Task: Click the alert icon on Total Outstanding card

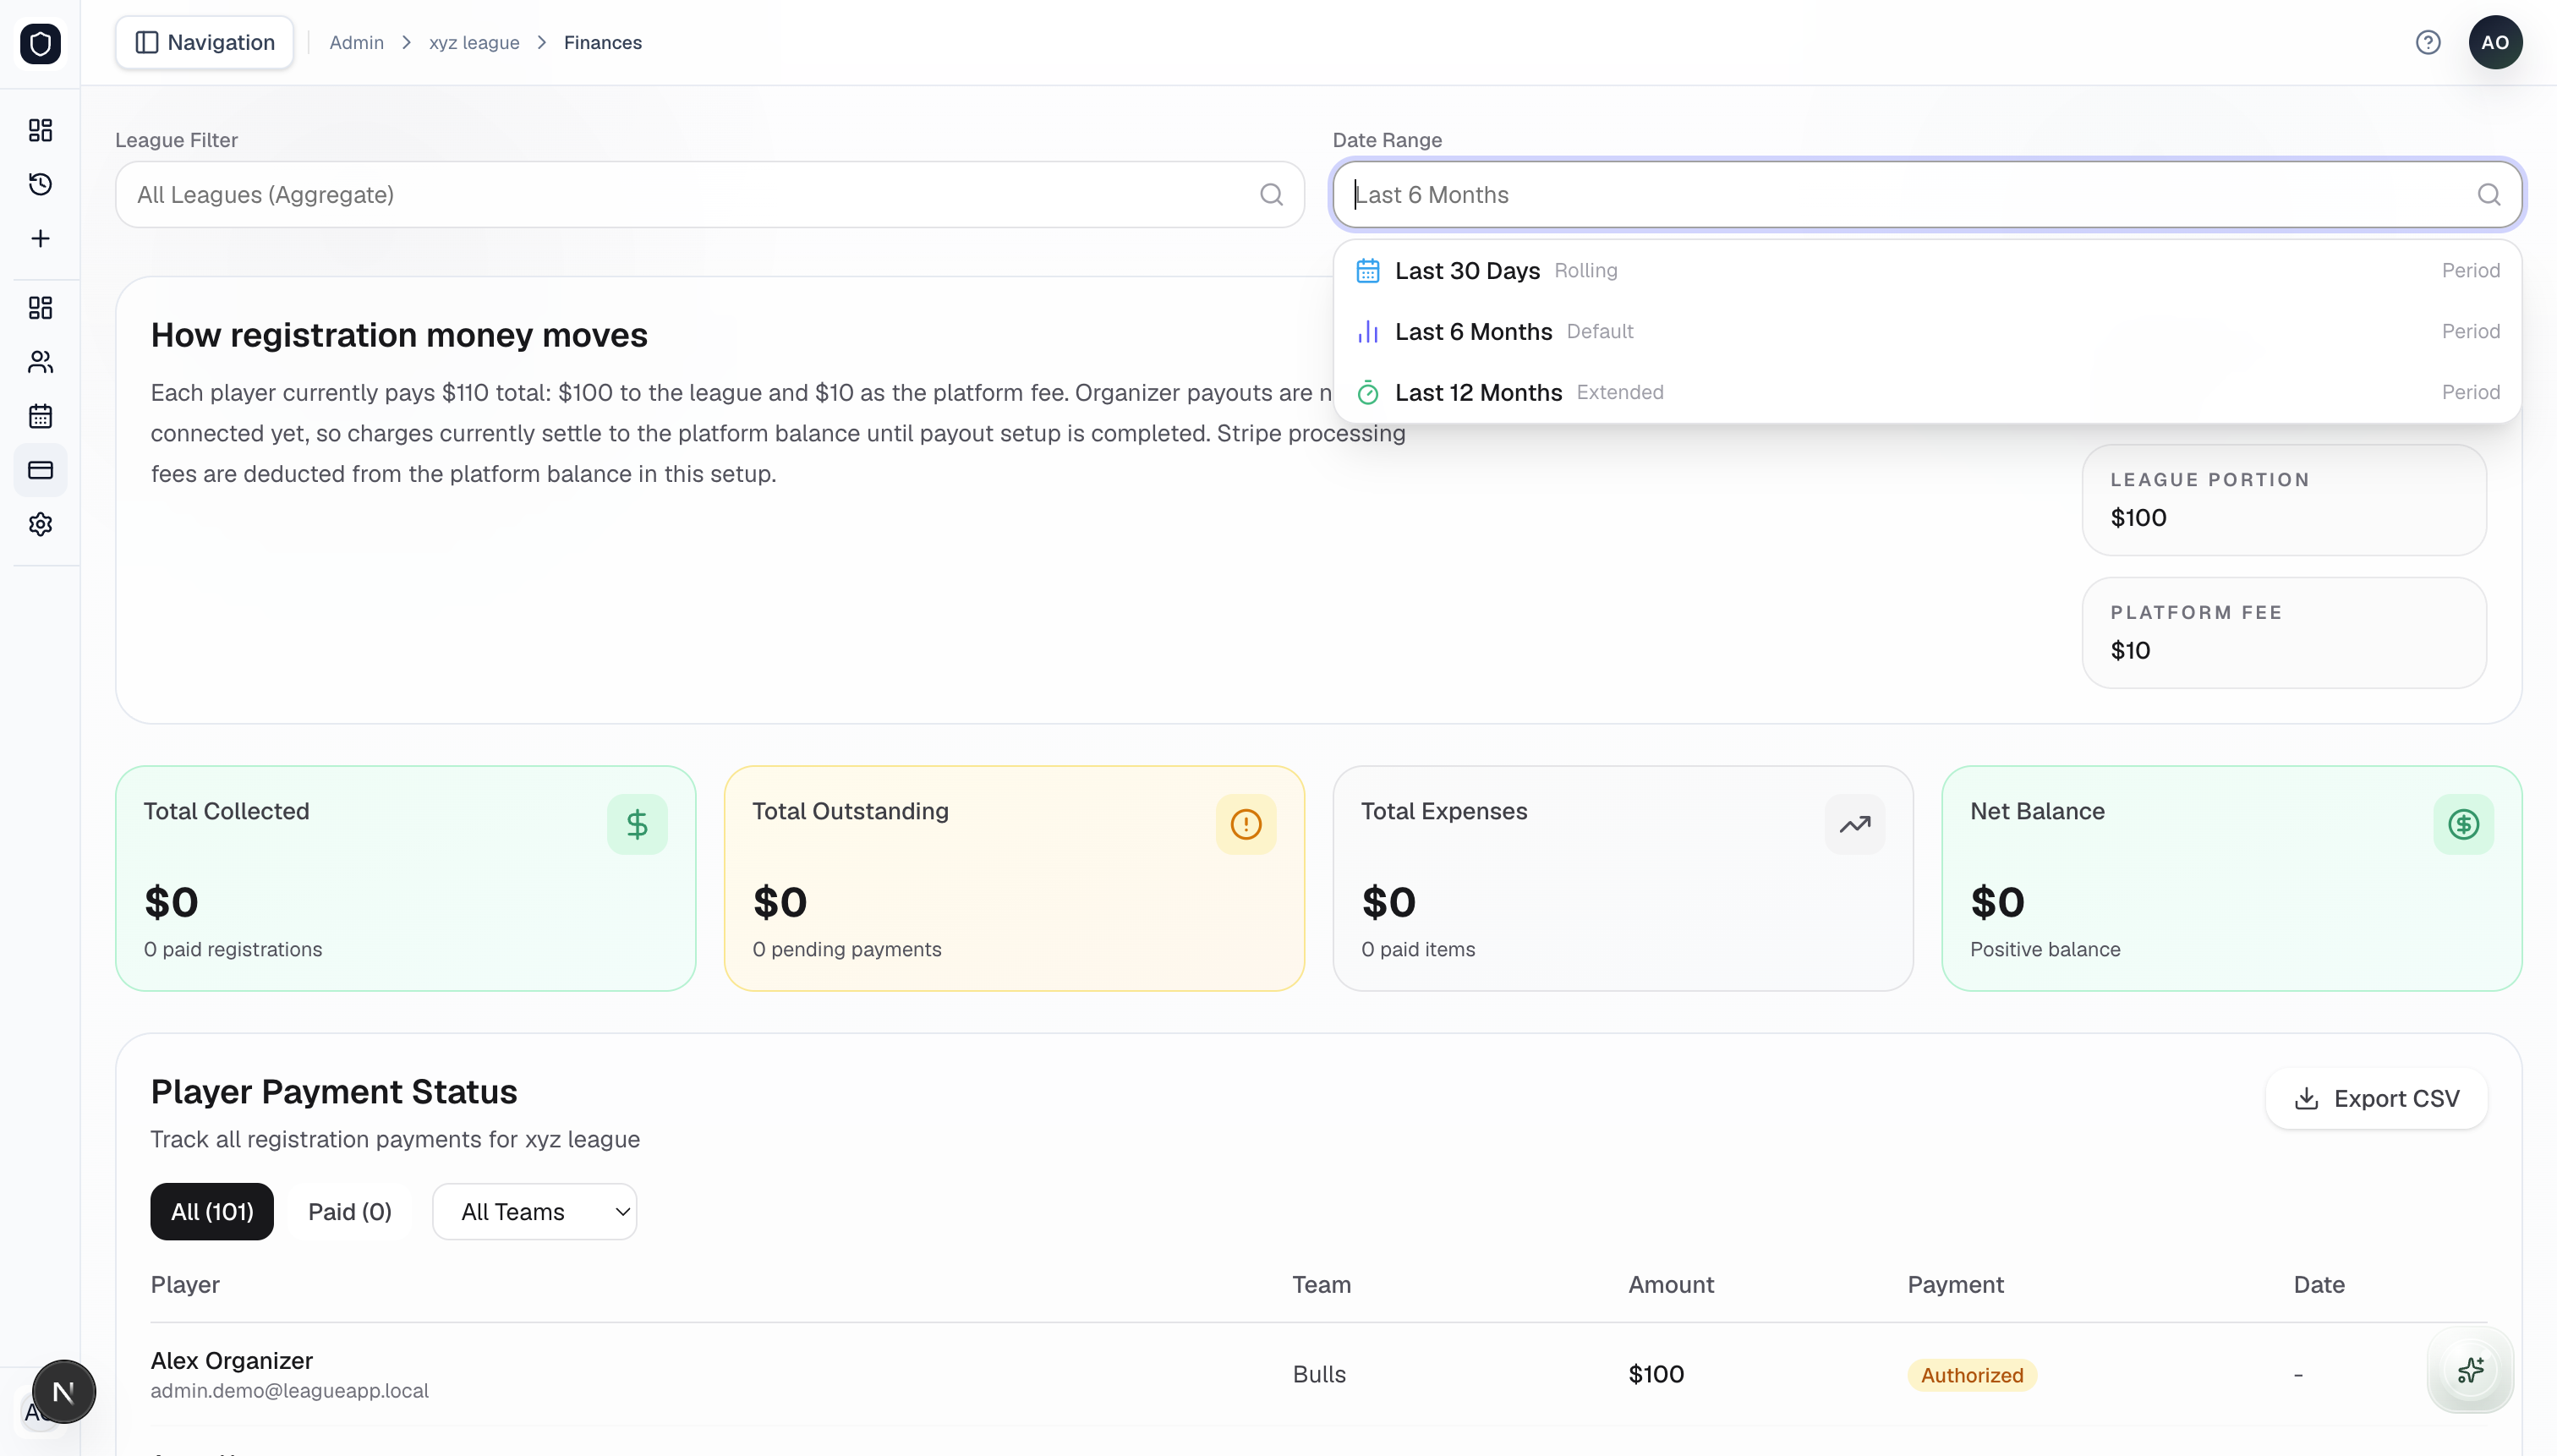Action: pos(1246,824)
